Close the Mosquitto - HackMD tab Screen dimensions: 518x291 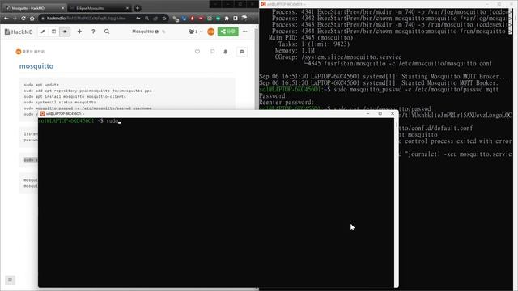click(x=63, y=8)
